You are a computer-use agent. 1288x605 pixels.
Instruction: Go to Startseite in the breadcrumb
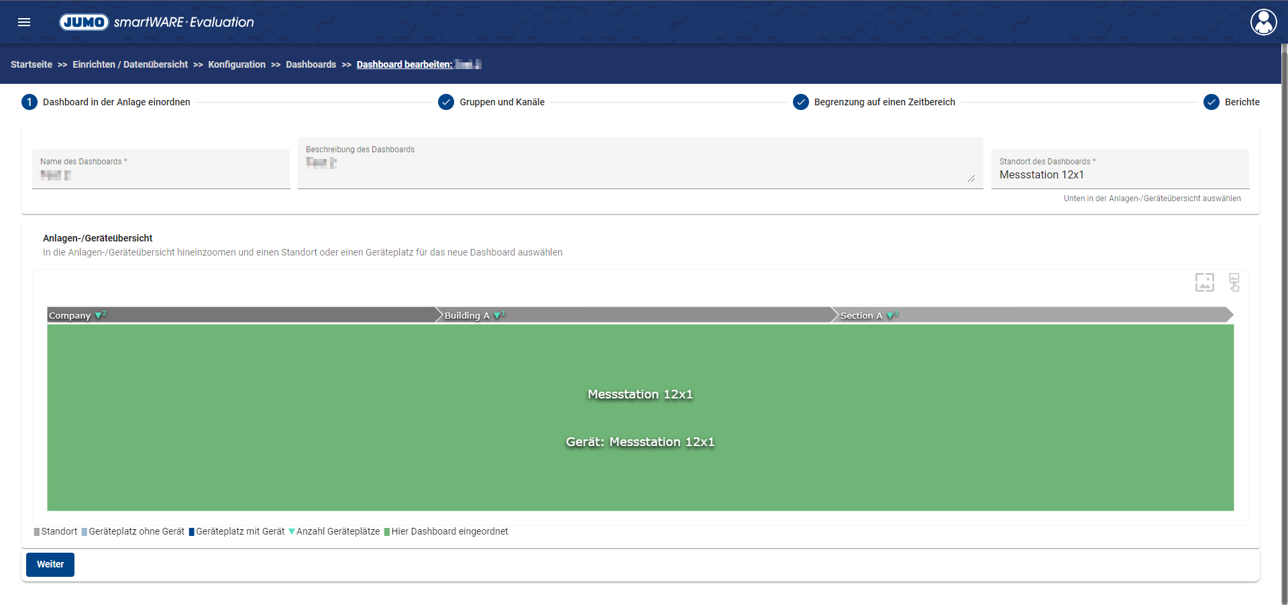tap(32, 64)
